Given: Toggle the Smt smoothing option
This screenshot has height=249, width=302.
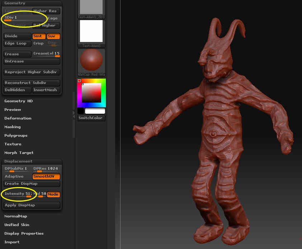Looking at the screenshot, I should [39, 36].
